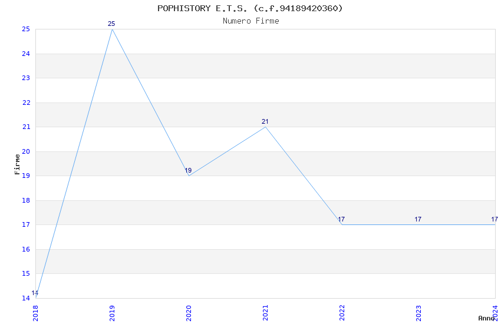Click the Firme y-axis title

17,164
